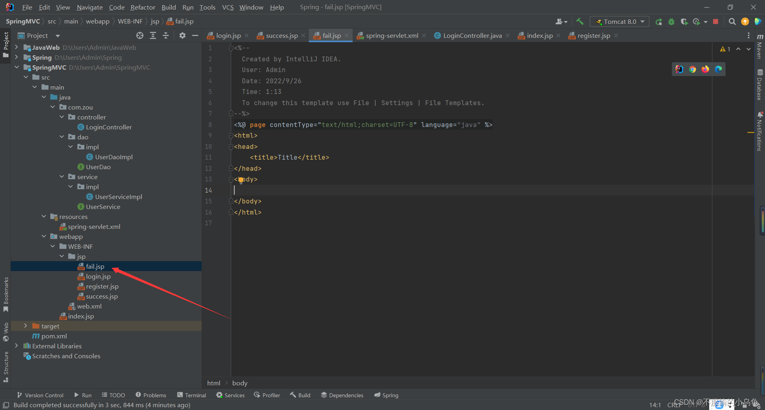The height and width of the screenshot is (410, 765).
Task: Open the Navigate menu
Action: click(x=90, y=7)
